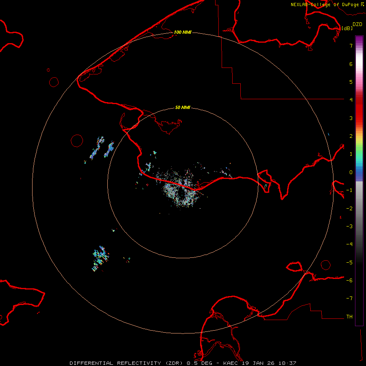Click the [dB] units label
The width and height of the screenshot is (366, 366).
point(347,28)
